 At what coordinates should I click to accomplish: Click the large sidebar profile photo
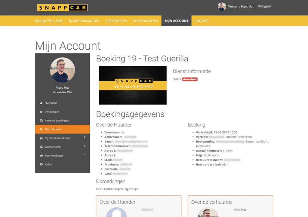coord(62,70)
